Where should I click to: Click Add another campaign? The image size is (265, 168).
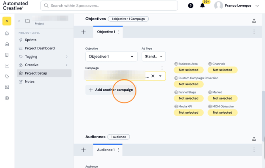[111, 90]
